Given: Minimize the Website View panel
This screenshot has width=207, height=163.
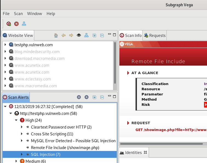Looking at the screenshot, I should 110,34.
